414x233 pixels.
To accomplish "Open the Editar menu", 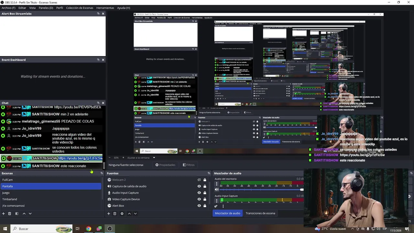I will pos(22,8).
